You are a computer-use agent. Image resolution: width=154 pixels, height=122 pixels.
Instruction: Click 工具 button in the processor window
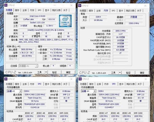click(39, 72)
